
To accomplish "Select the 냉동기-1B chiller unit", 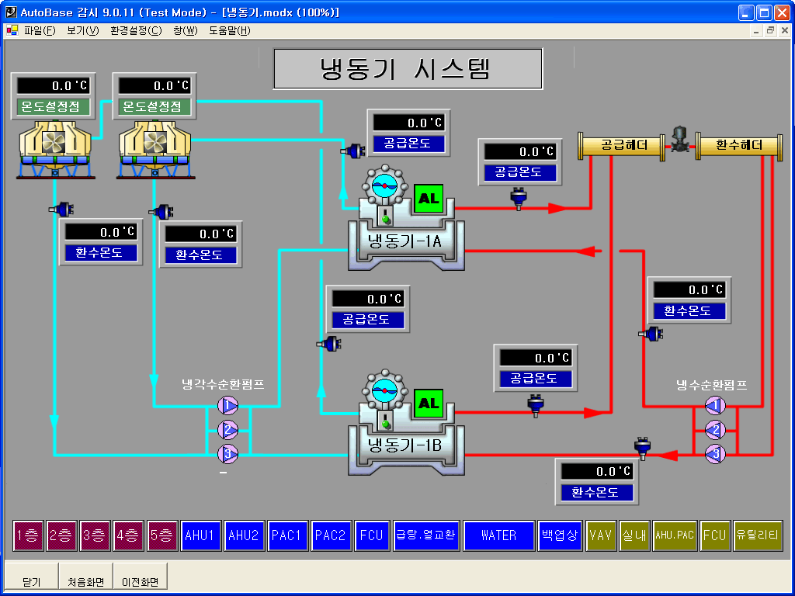I will [405, 445].
